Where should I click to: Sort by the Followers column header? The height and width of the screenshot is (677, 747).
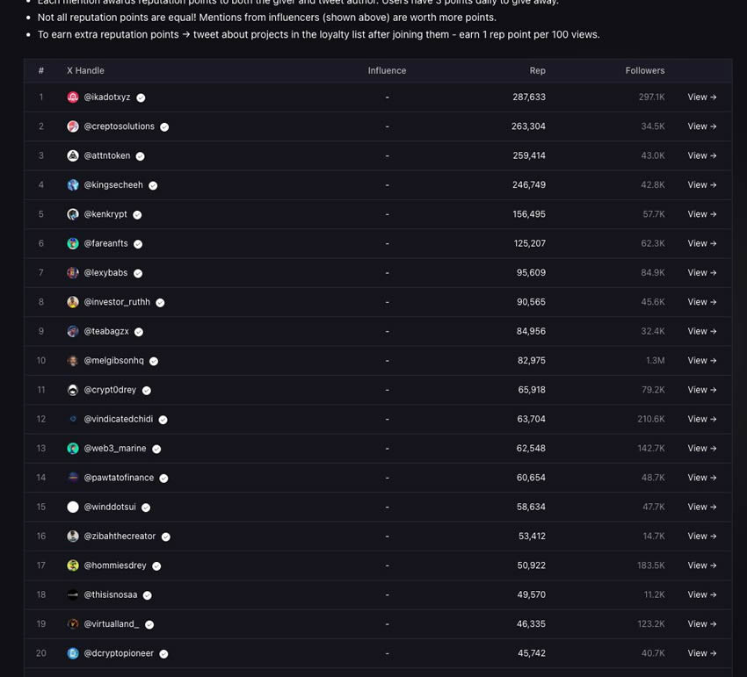(644, 71)
